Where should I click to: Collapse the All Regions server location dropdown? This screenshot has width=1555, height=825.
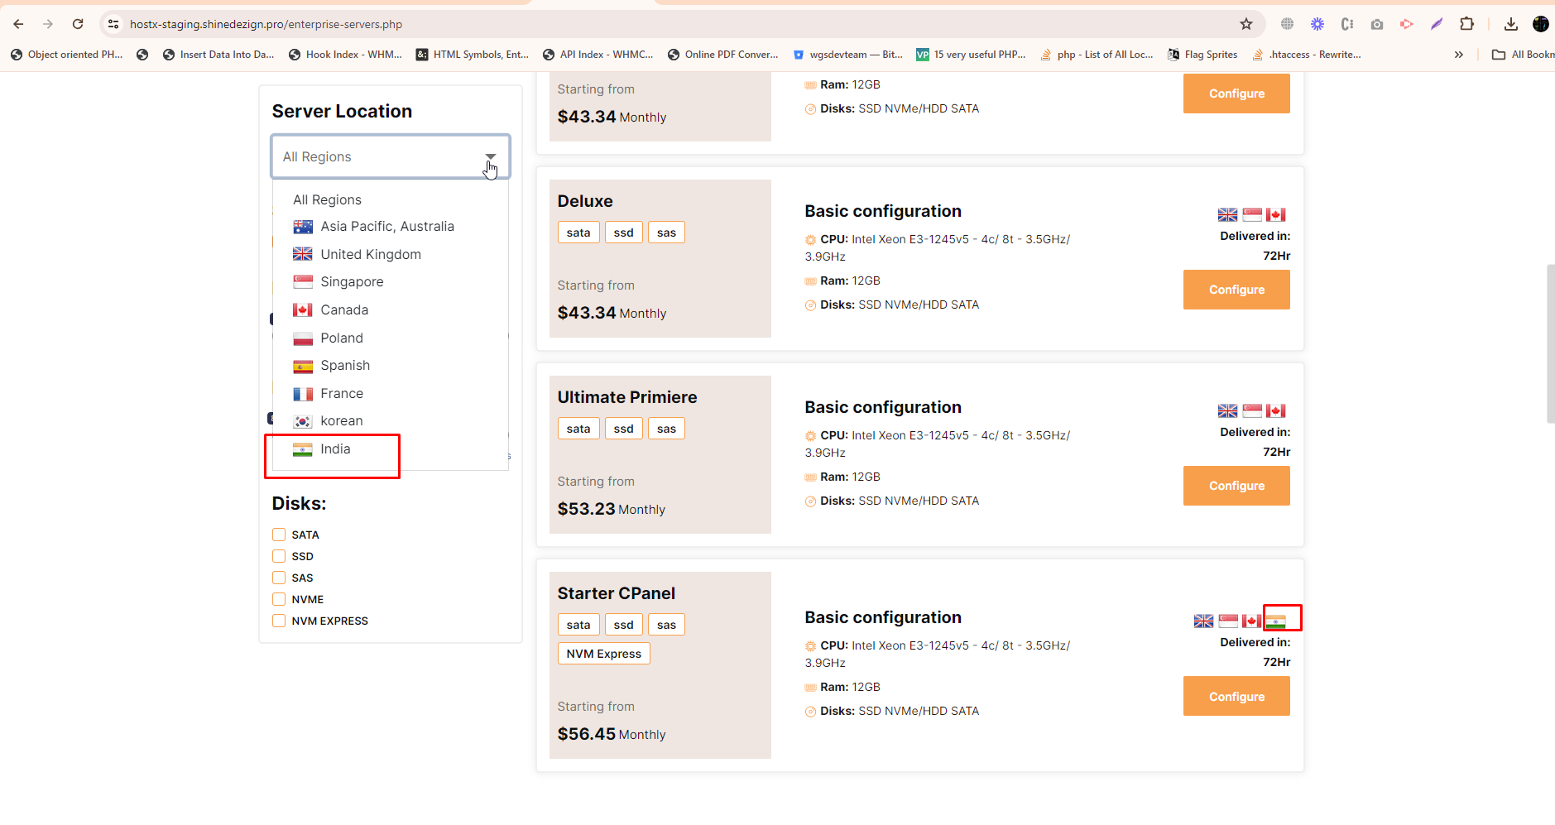point(490,156)
